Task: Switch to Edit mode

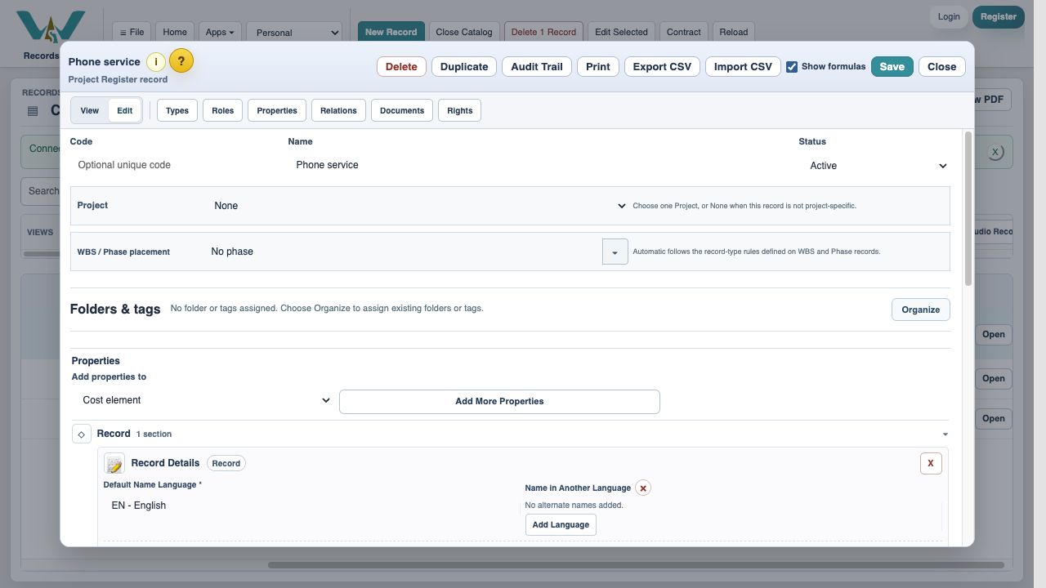Action: [124, 110]
